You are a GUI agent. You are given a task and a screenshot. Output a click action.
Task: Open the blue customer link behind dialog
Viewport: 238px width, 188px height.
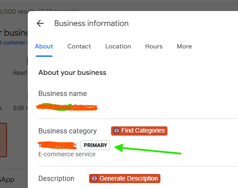14,43
